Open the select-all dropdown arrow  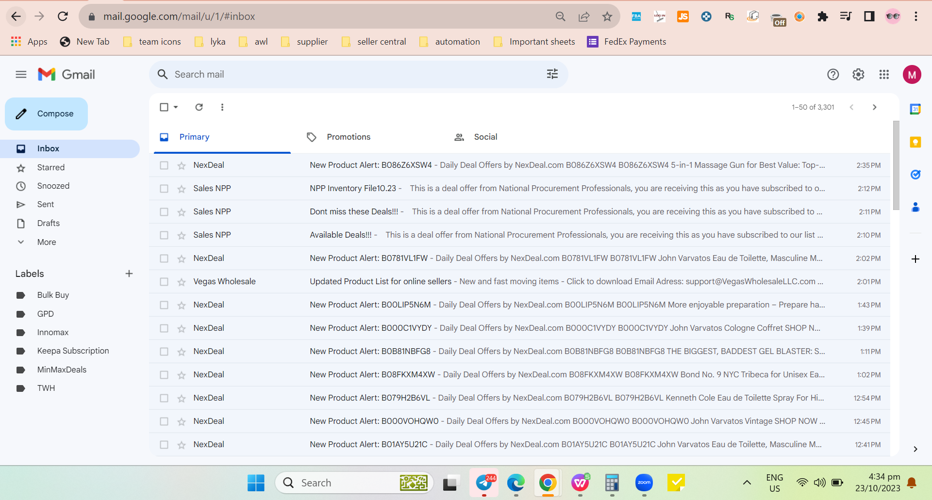click(x=176, y=107)
